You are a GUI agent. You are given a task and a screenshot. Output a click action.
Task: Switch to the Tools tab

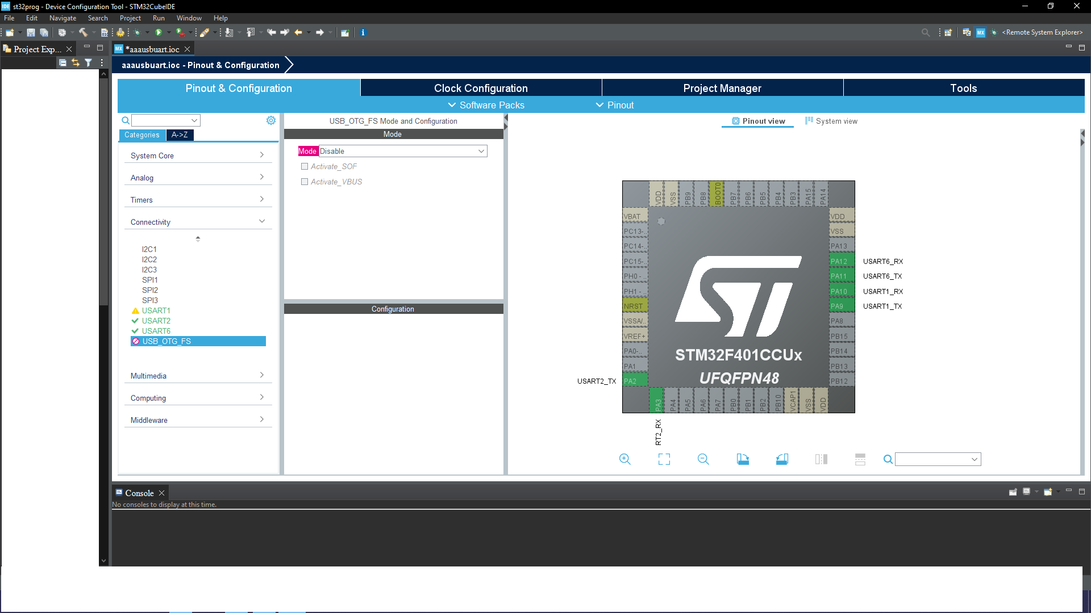964,88
